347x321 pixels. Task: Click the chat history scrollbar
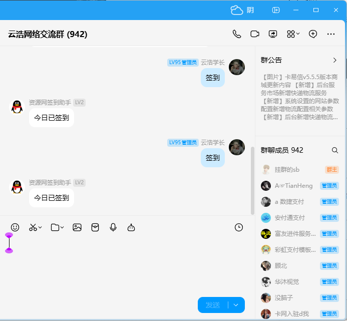pyautogui.click(x=252, y=181)
